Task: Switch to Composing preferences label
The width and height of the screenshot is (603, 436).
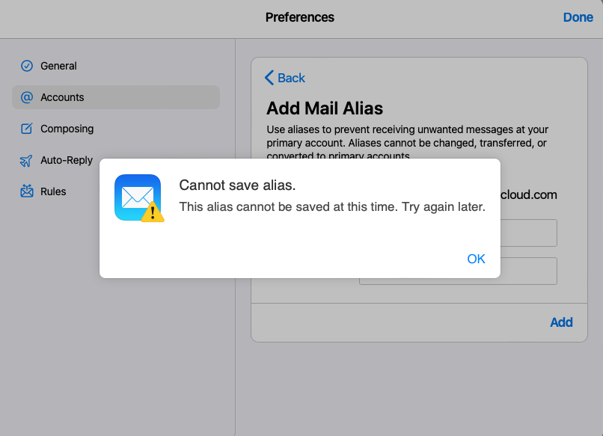Action: tap(67, 129)
